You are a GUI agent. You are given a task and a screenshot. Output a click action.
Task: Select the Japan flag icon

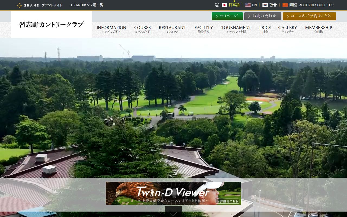click(x=224, y=5)
